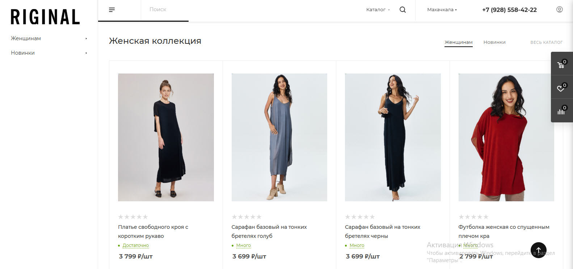The height and width of the screenshot is (269, 573).
Task: Select the Женщинам tab
Action: tap(459, 42)
